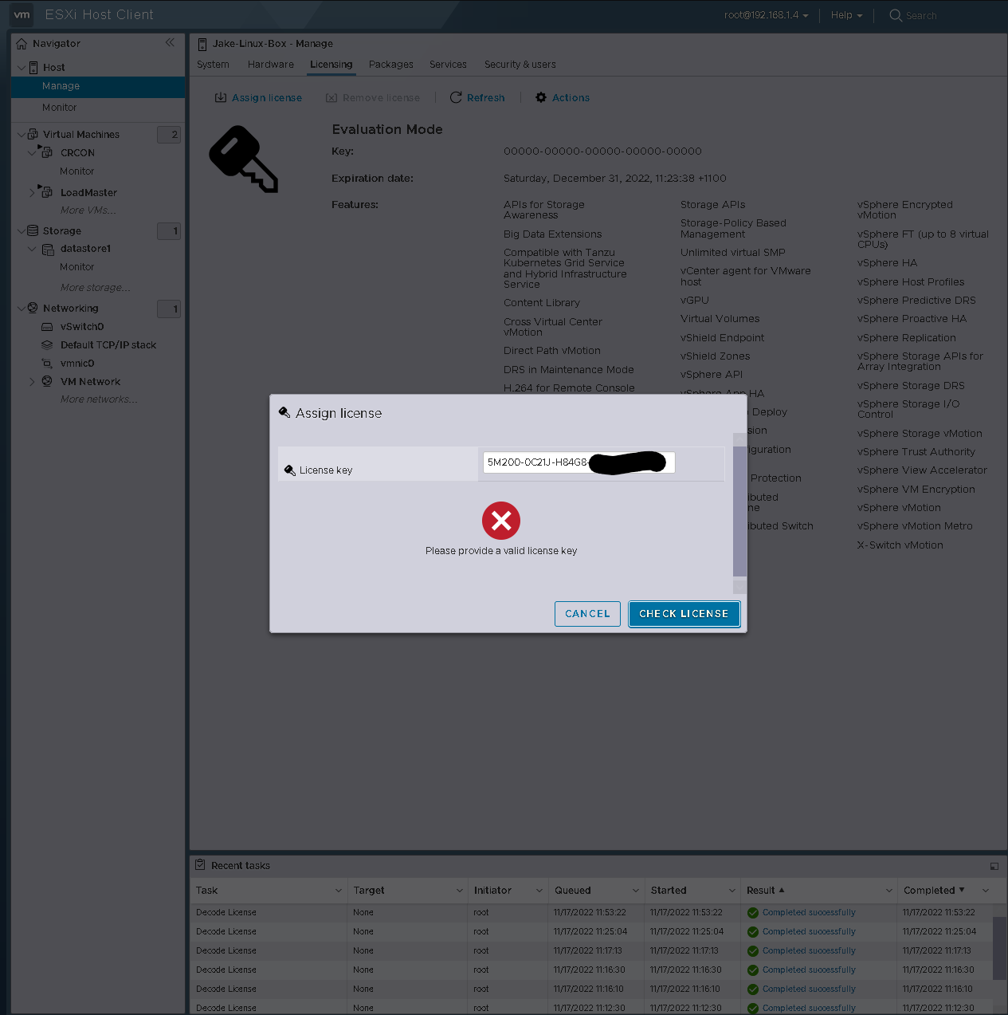The height and width of the screenshot is (1015, 1008).
Task: Open the Recent tasks pop-out icon
Action: click(994, 866)
